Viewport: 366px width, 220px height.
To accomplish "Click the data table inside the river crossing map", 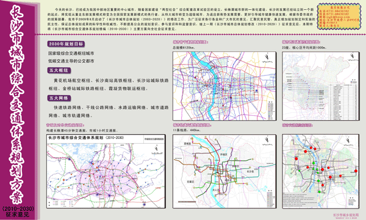I will (x=343, y=102).
